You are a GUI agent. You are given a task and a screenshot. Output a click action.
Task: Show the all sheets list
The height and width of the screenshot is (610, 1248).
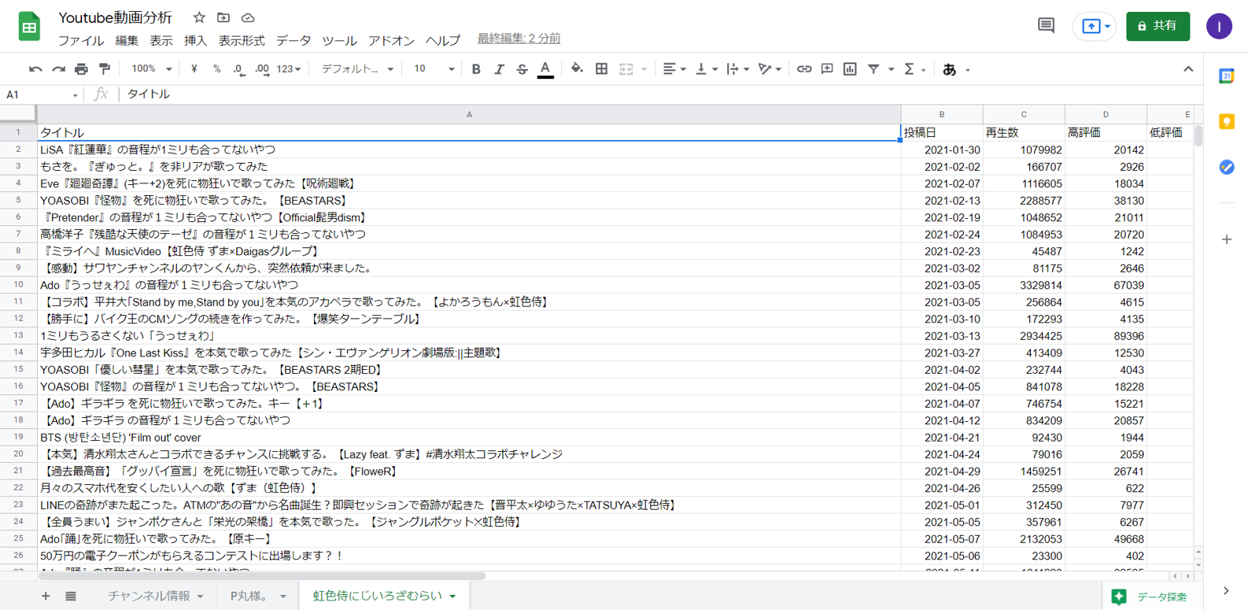(x=71, y=596)
